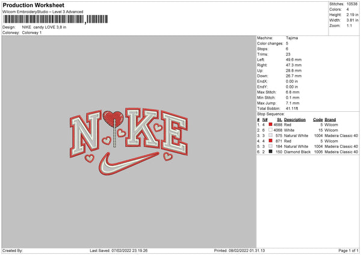The width and height of the screenshot is (361, 255).
Task: Click design name 'NIKE candy LOVE 3,8 in'
Action: 44,27
